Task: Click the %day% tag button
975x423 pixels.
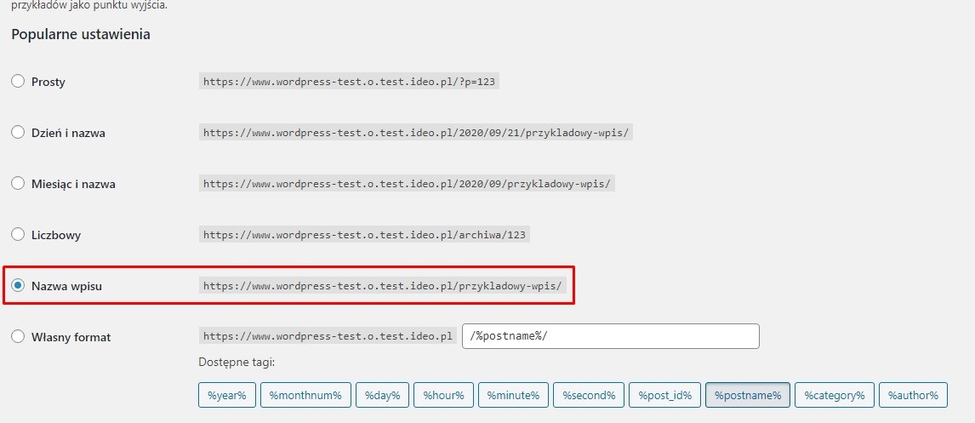Action: tap(383, 395)
